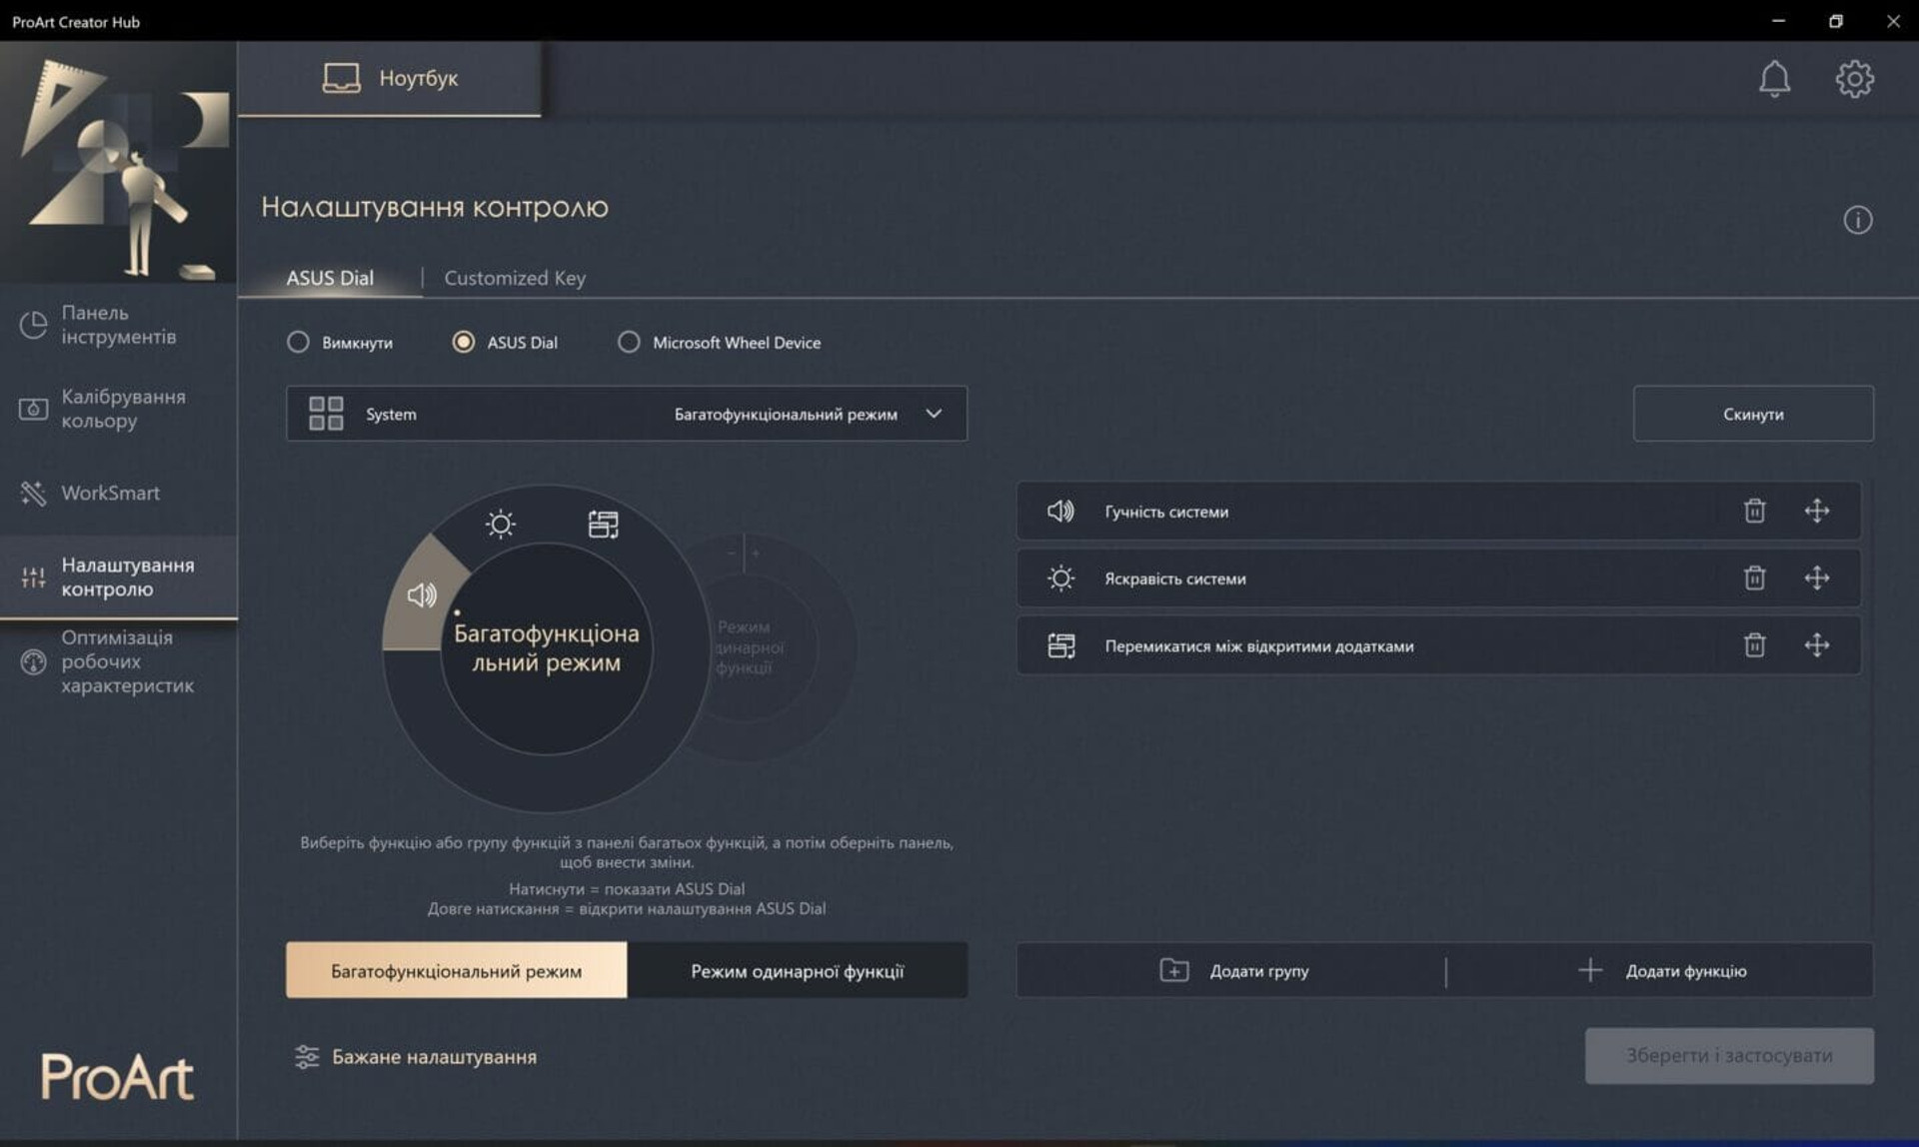This screenshot has height=1147, width=1919.
Task: Click Зберегти і застосувати
Action: click(1729, 1055)
